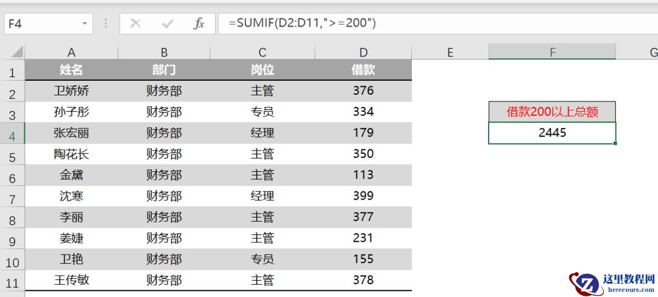
Task: Select the cell containing 卫娇娇
Action: 71,91
